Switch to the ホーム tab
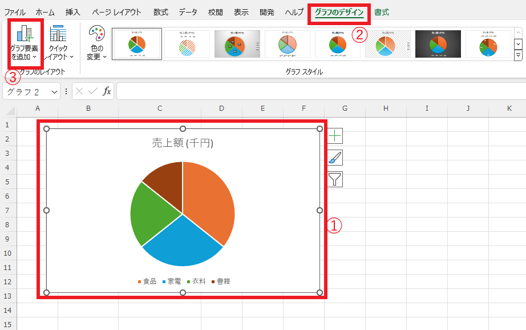 click(x=45, y=13)
